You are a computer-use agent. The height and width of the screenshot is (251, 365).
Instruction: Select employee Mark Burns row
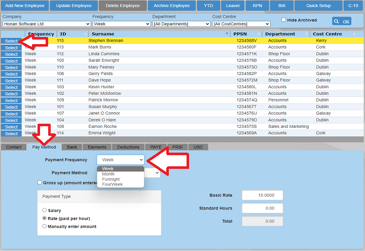[11, 47]
